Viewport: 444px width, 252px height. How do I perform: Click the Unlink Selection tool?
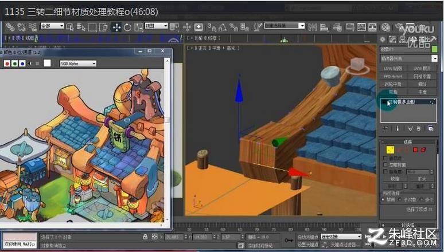pyautogui.click(x=22, y=27)
